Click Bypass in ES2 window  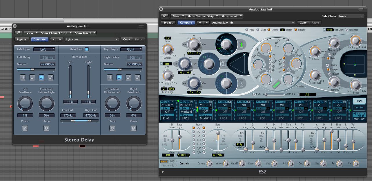coord(168,23)
